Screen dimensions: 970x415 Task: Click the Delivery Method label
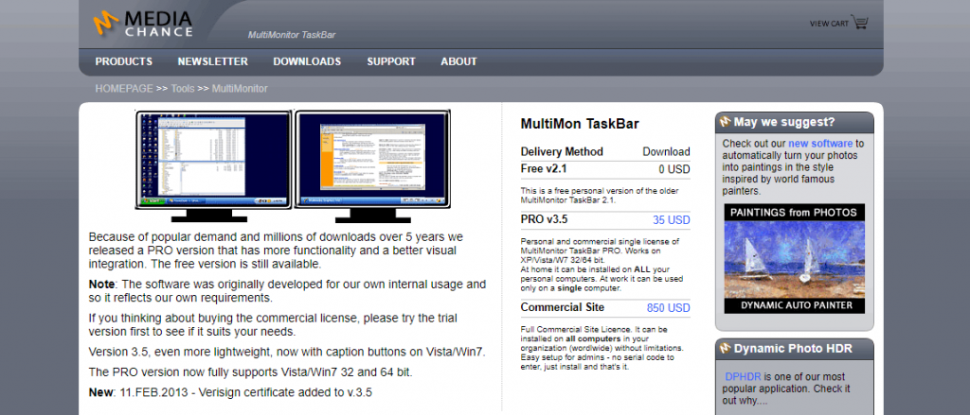coord(562,151)
